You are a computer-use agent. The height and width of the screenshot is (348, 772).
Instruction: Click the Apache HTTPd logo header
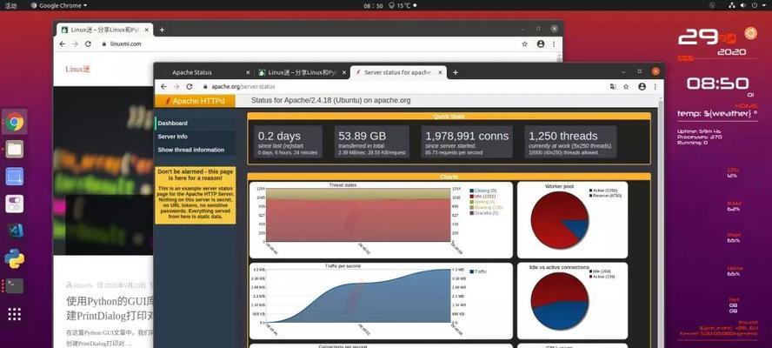[195, 101]
